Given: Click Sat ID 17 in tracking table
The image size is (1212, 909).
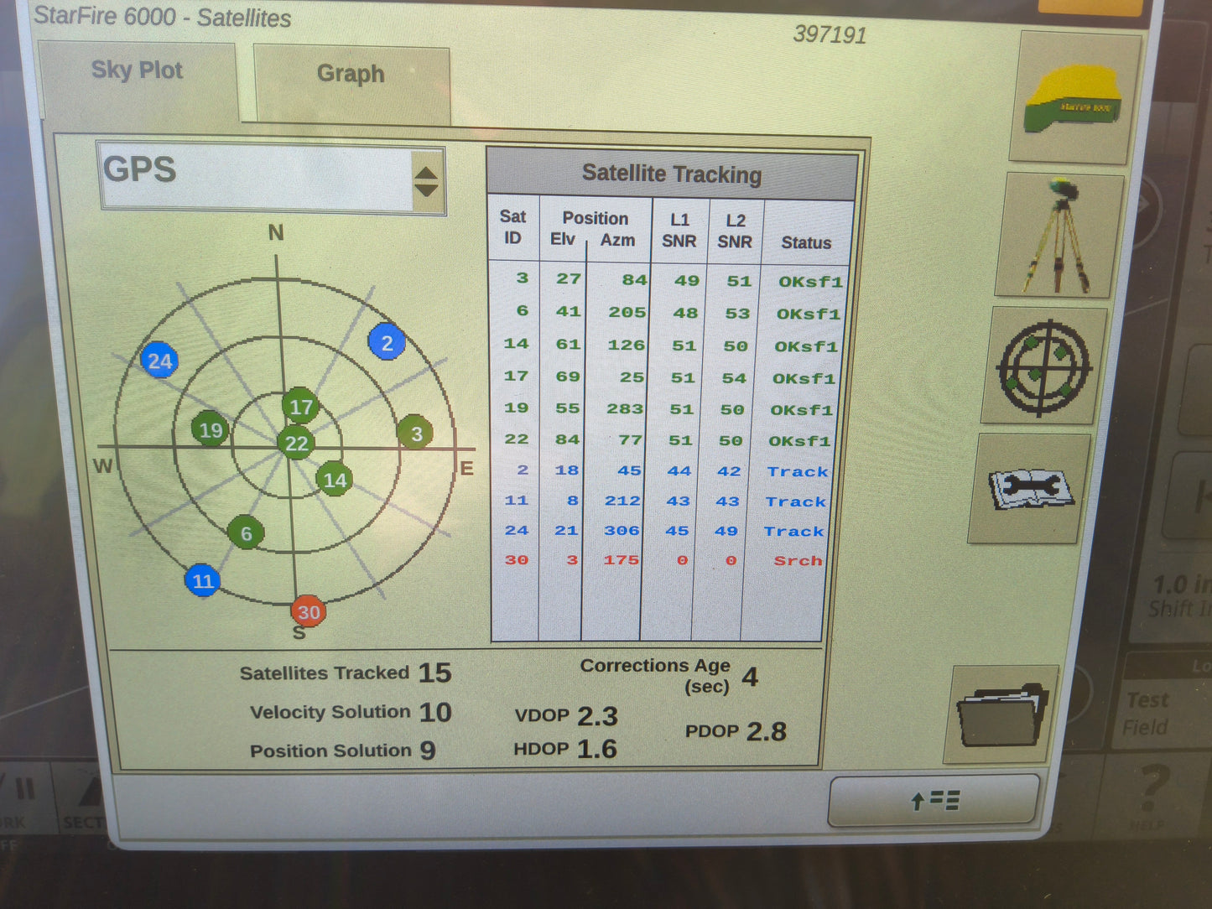Looking at the screenshot, I should coord(516,376).
